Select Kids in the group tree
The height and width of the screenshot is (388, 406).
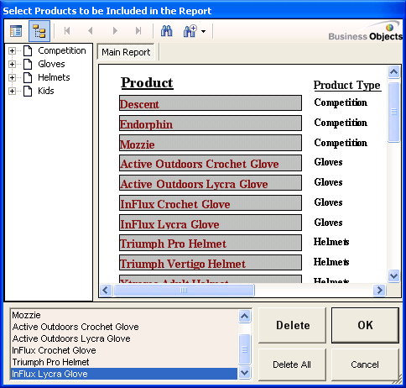[x=46, y=91]
